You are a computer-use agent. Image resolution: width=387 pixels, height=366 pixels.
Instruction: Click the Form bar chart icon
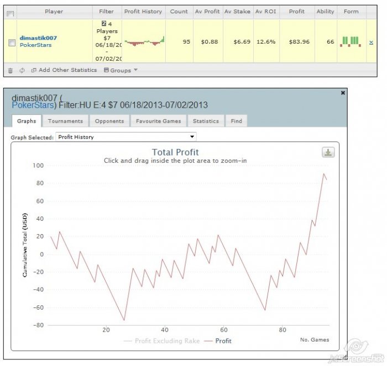pyautogui.click(x=351, y=41)
